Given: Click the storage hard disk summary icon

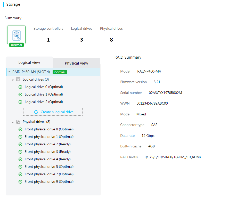Looking at the screenshot, I should [16, 35].
